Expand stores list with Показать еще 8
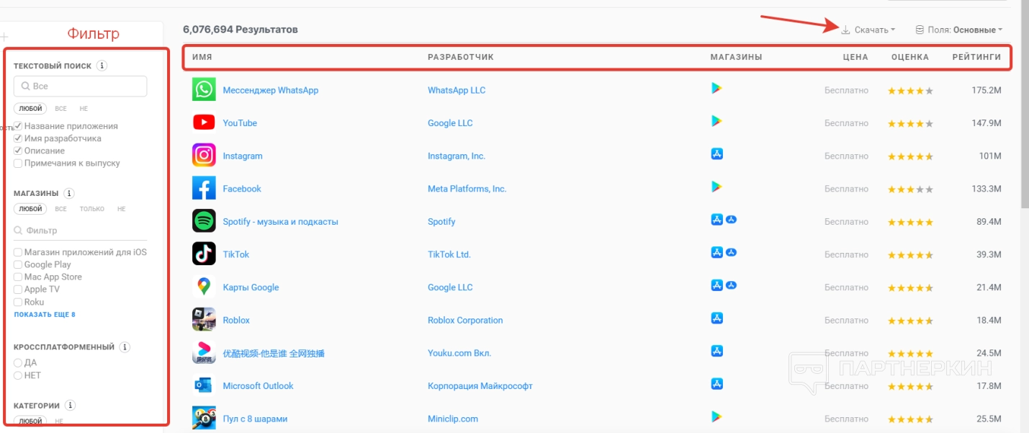 (x=45, y=315)
